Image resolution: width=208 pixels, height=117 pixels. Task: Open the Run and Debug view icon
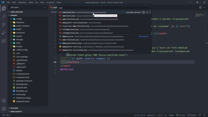coord(4,32)
